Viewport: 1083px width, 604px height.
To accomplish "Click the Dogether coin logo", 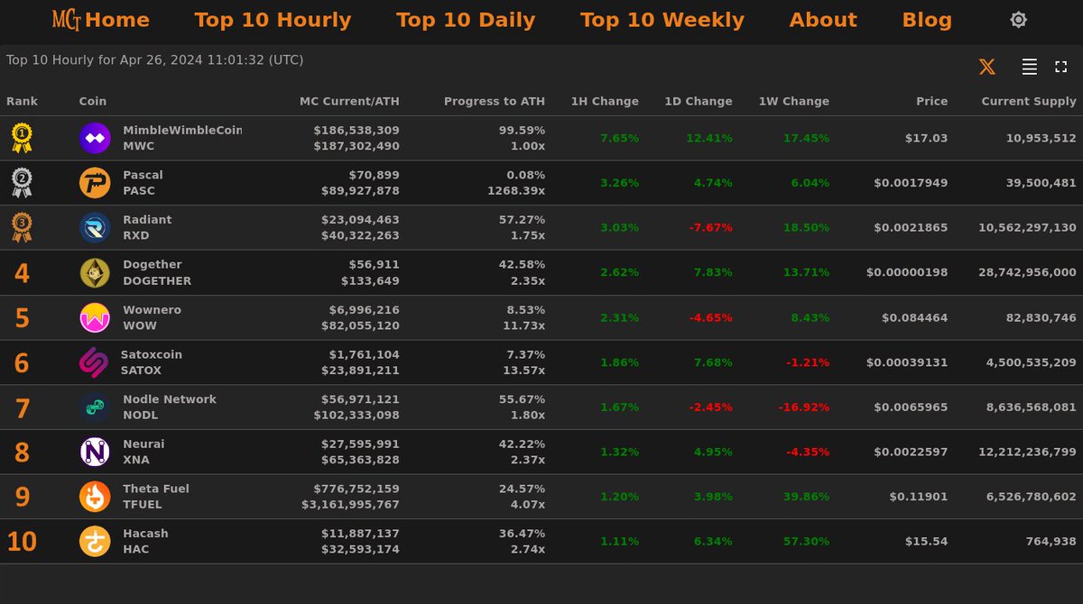I will [x=95, y=272].
